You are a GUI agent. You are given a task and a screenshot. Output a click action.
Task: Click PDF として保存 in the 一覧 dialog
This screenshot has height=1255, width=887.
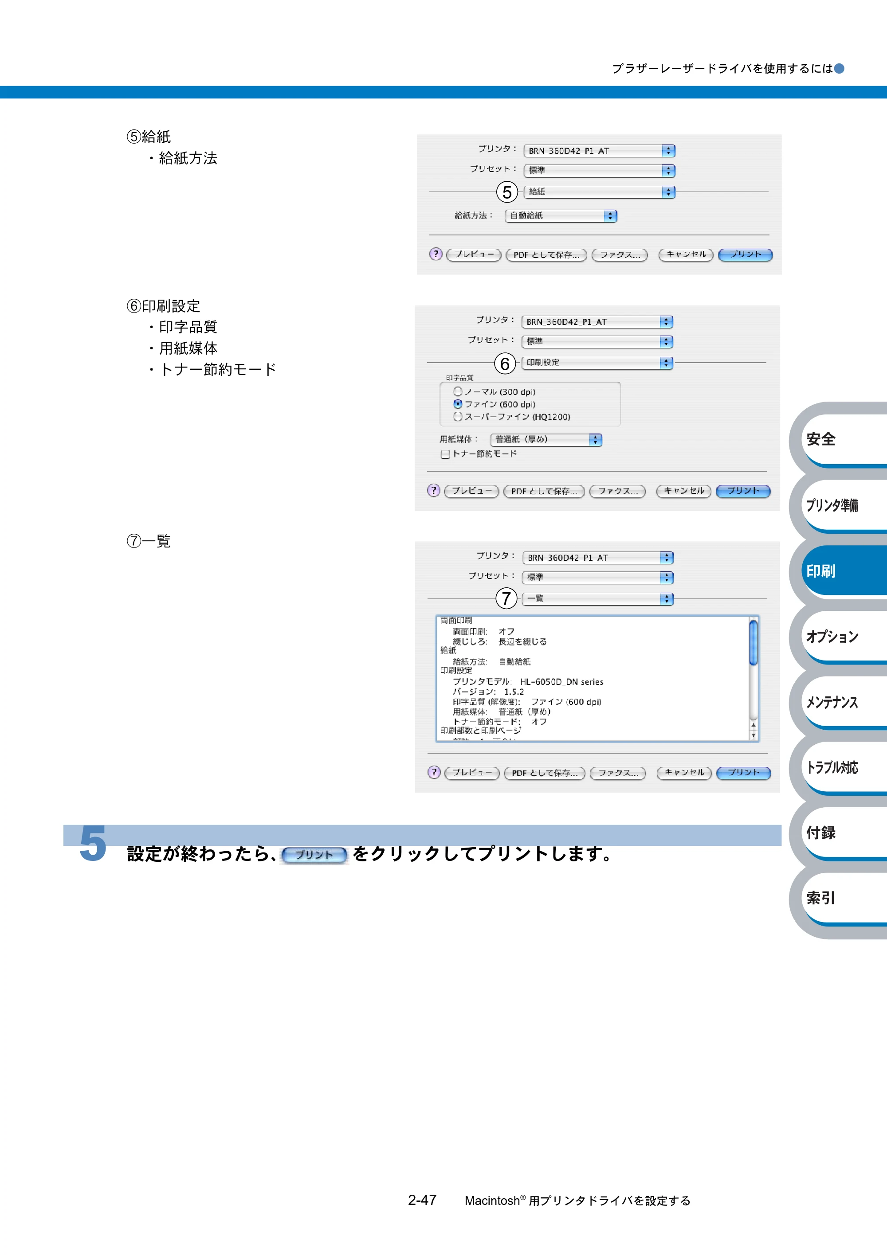(545, 773)
